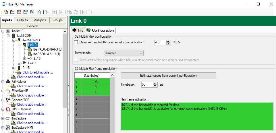Viewport: 276px width, 133px height.
Task: Click the navigate forward arrow icon
Action: coord(91,12)
